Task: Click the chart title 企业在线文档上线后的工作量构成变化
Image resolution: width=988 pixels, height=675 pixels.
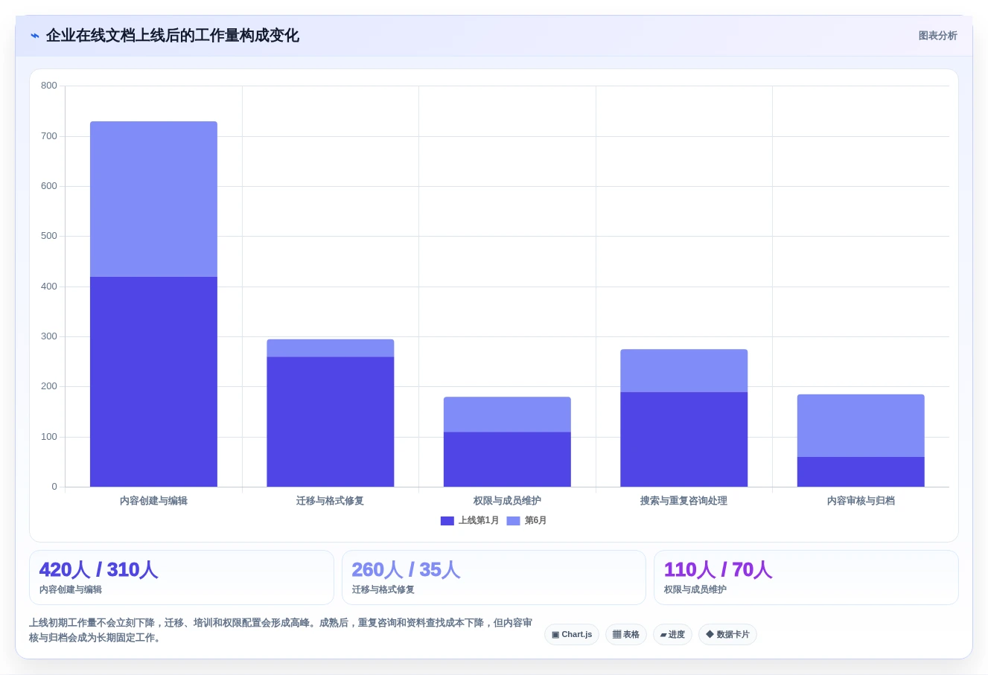Action: tap(173, 36)
